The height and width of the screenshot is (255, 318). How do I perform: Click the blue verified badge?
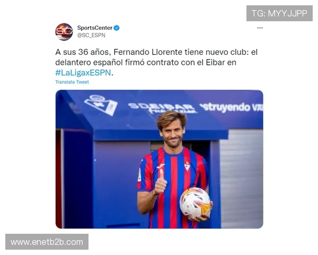(117, 28)
